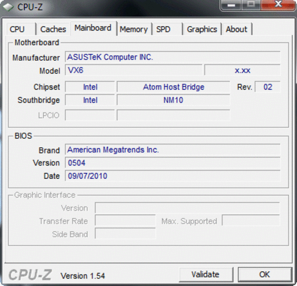
Task: Select the Atom Host Bridge field
Action: [x=174, y=87]
